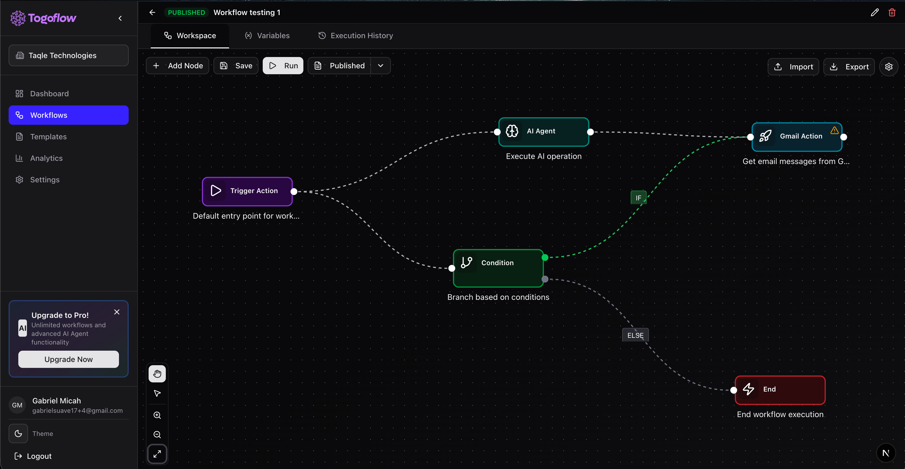Image resolution: width=905 pixels, height=469 pixels.
Task: Click the delete trash icon in the header
Action: pos(892,12)
